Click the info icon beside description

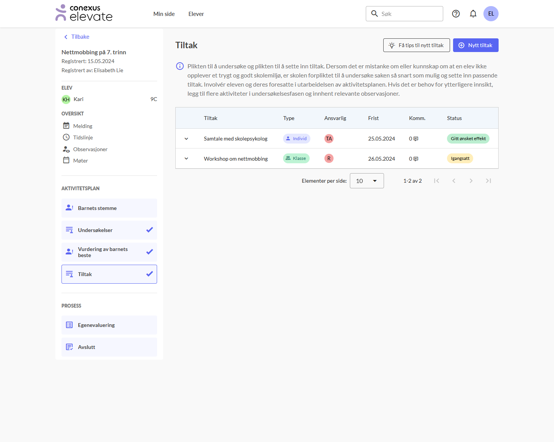coord(180,66)
